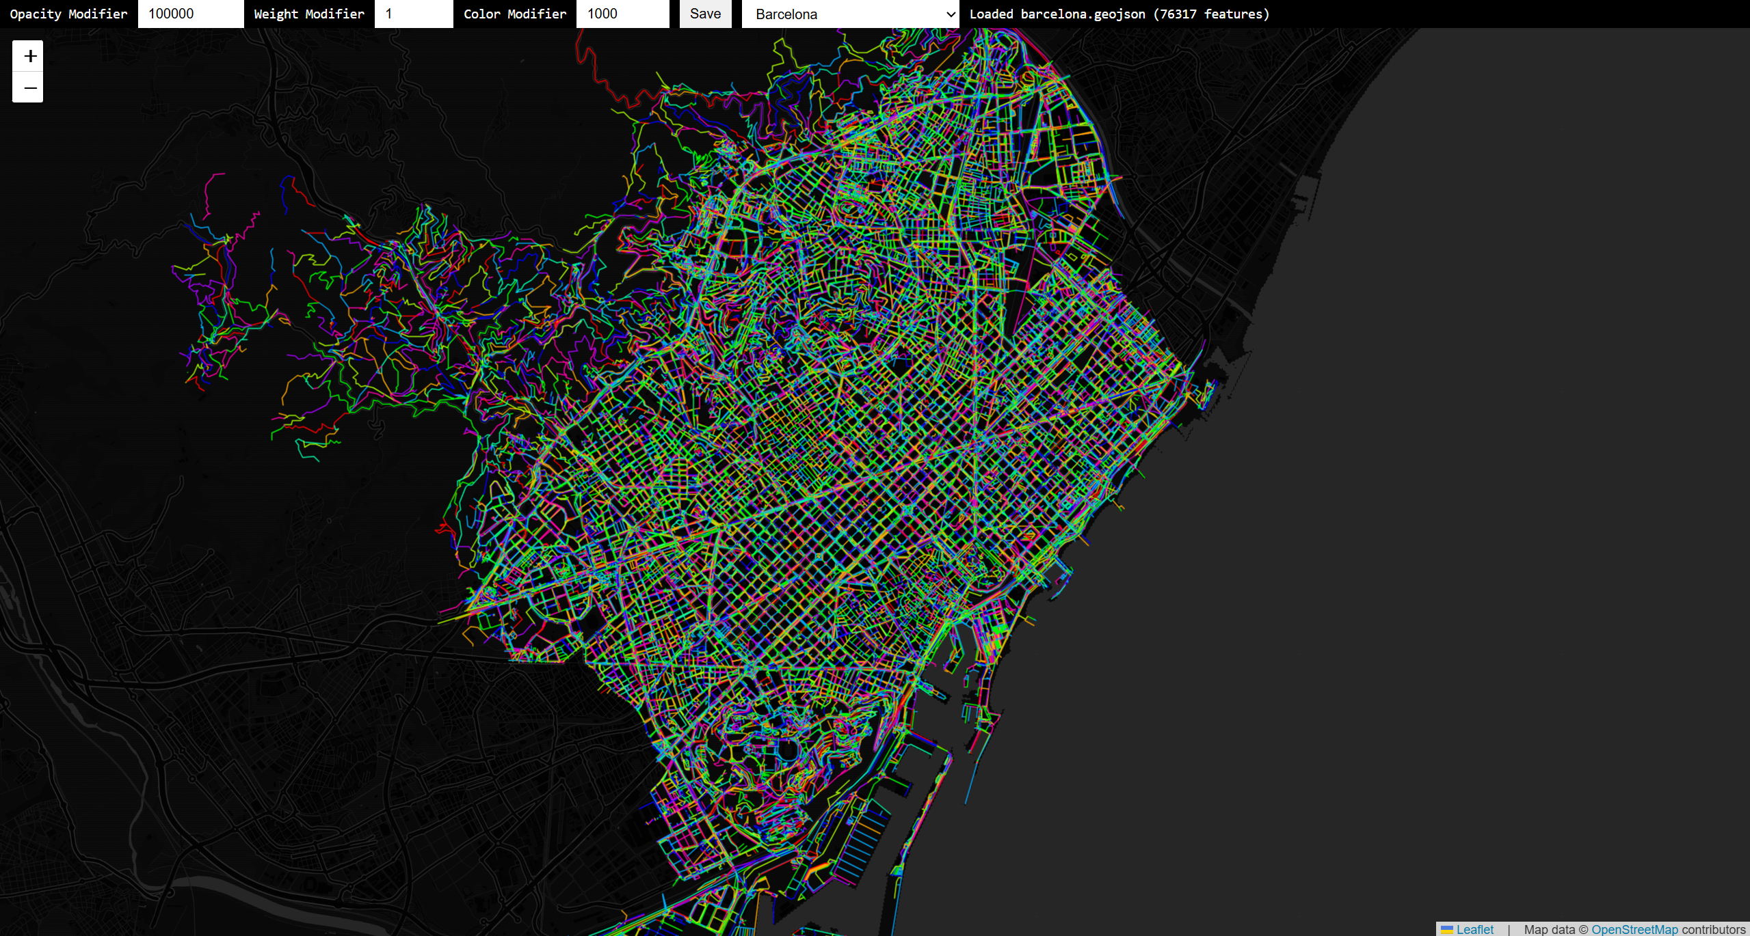The width and height of the screenshot is (1750, 936).
Task: Visit the Leaflet homepage link
Action: pos(1474,930)
